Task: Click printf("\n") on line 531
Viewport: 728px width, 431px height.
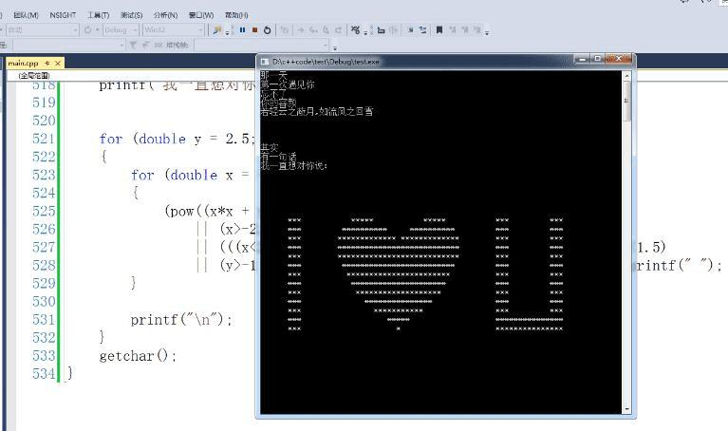Action: click(x=181, y=320)
